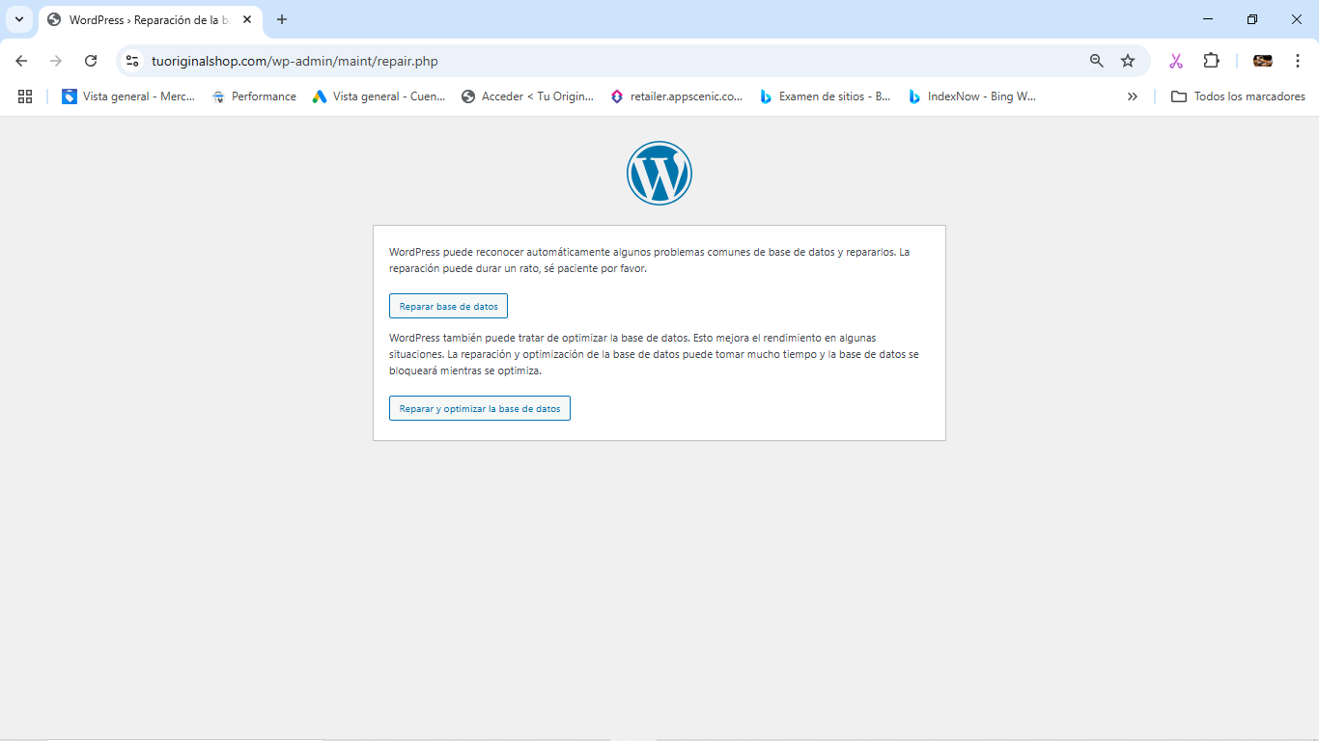Viewport: 1319px width, 741px height.
Task: Open Acceder < Tu Origin... bookmark
Action: 527,96
